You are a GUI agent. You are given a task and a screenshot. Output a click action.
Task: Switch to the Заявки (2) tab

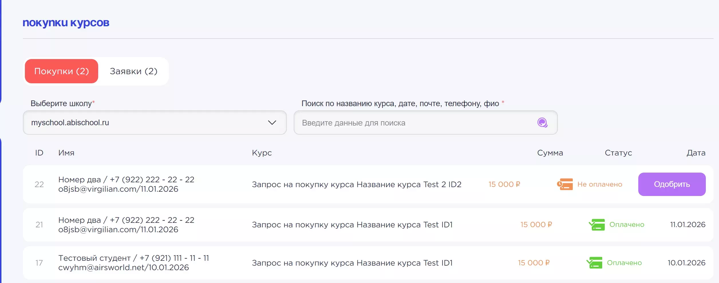133,71
